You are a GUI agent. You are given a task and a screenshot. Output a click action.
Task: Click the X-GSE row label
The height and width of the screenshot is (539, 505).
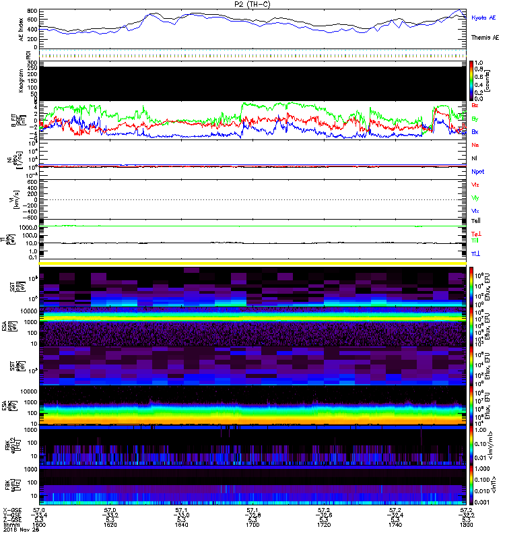click(x=12, y=511)
